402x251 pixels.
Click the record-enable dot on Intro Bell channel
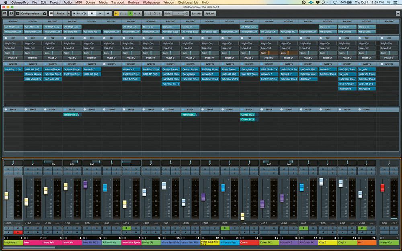pyautogui.click(x=57, y=232)
